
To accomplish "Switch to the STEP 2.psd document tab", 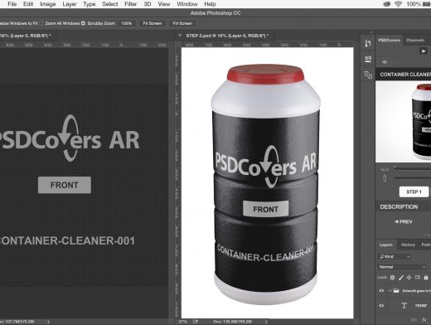I will pyautogui.click(x=227, y=36).
